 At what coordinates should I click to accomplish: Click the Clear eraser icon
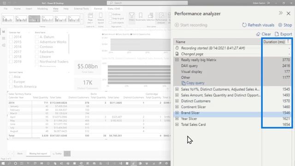pos(258,34)
